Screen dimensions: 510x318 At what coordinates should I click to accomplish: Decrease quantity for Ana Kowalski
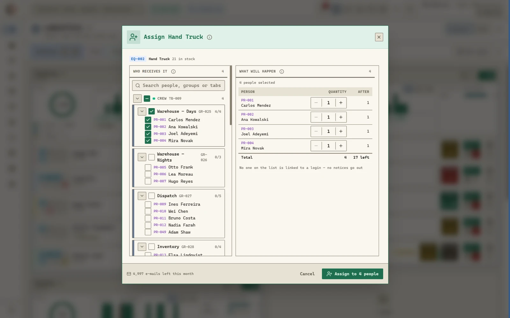click(316, 117)
